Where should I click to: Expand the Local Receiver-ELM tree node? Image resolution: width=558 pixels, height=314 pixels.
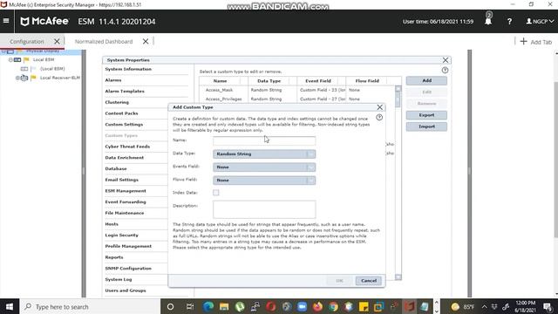click(17, 78)
